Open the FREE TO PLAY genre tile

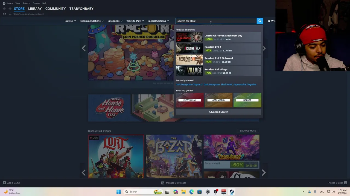[x=190, y=100]
